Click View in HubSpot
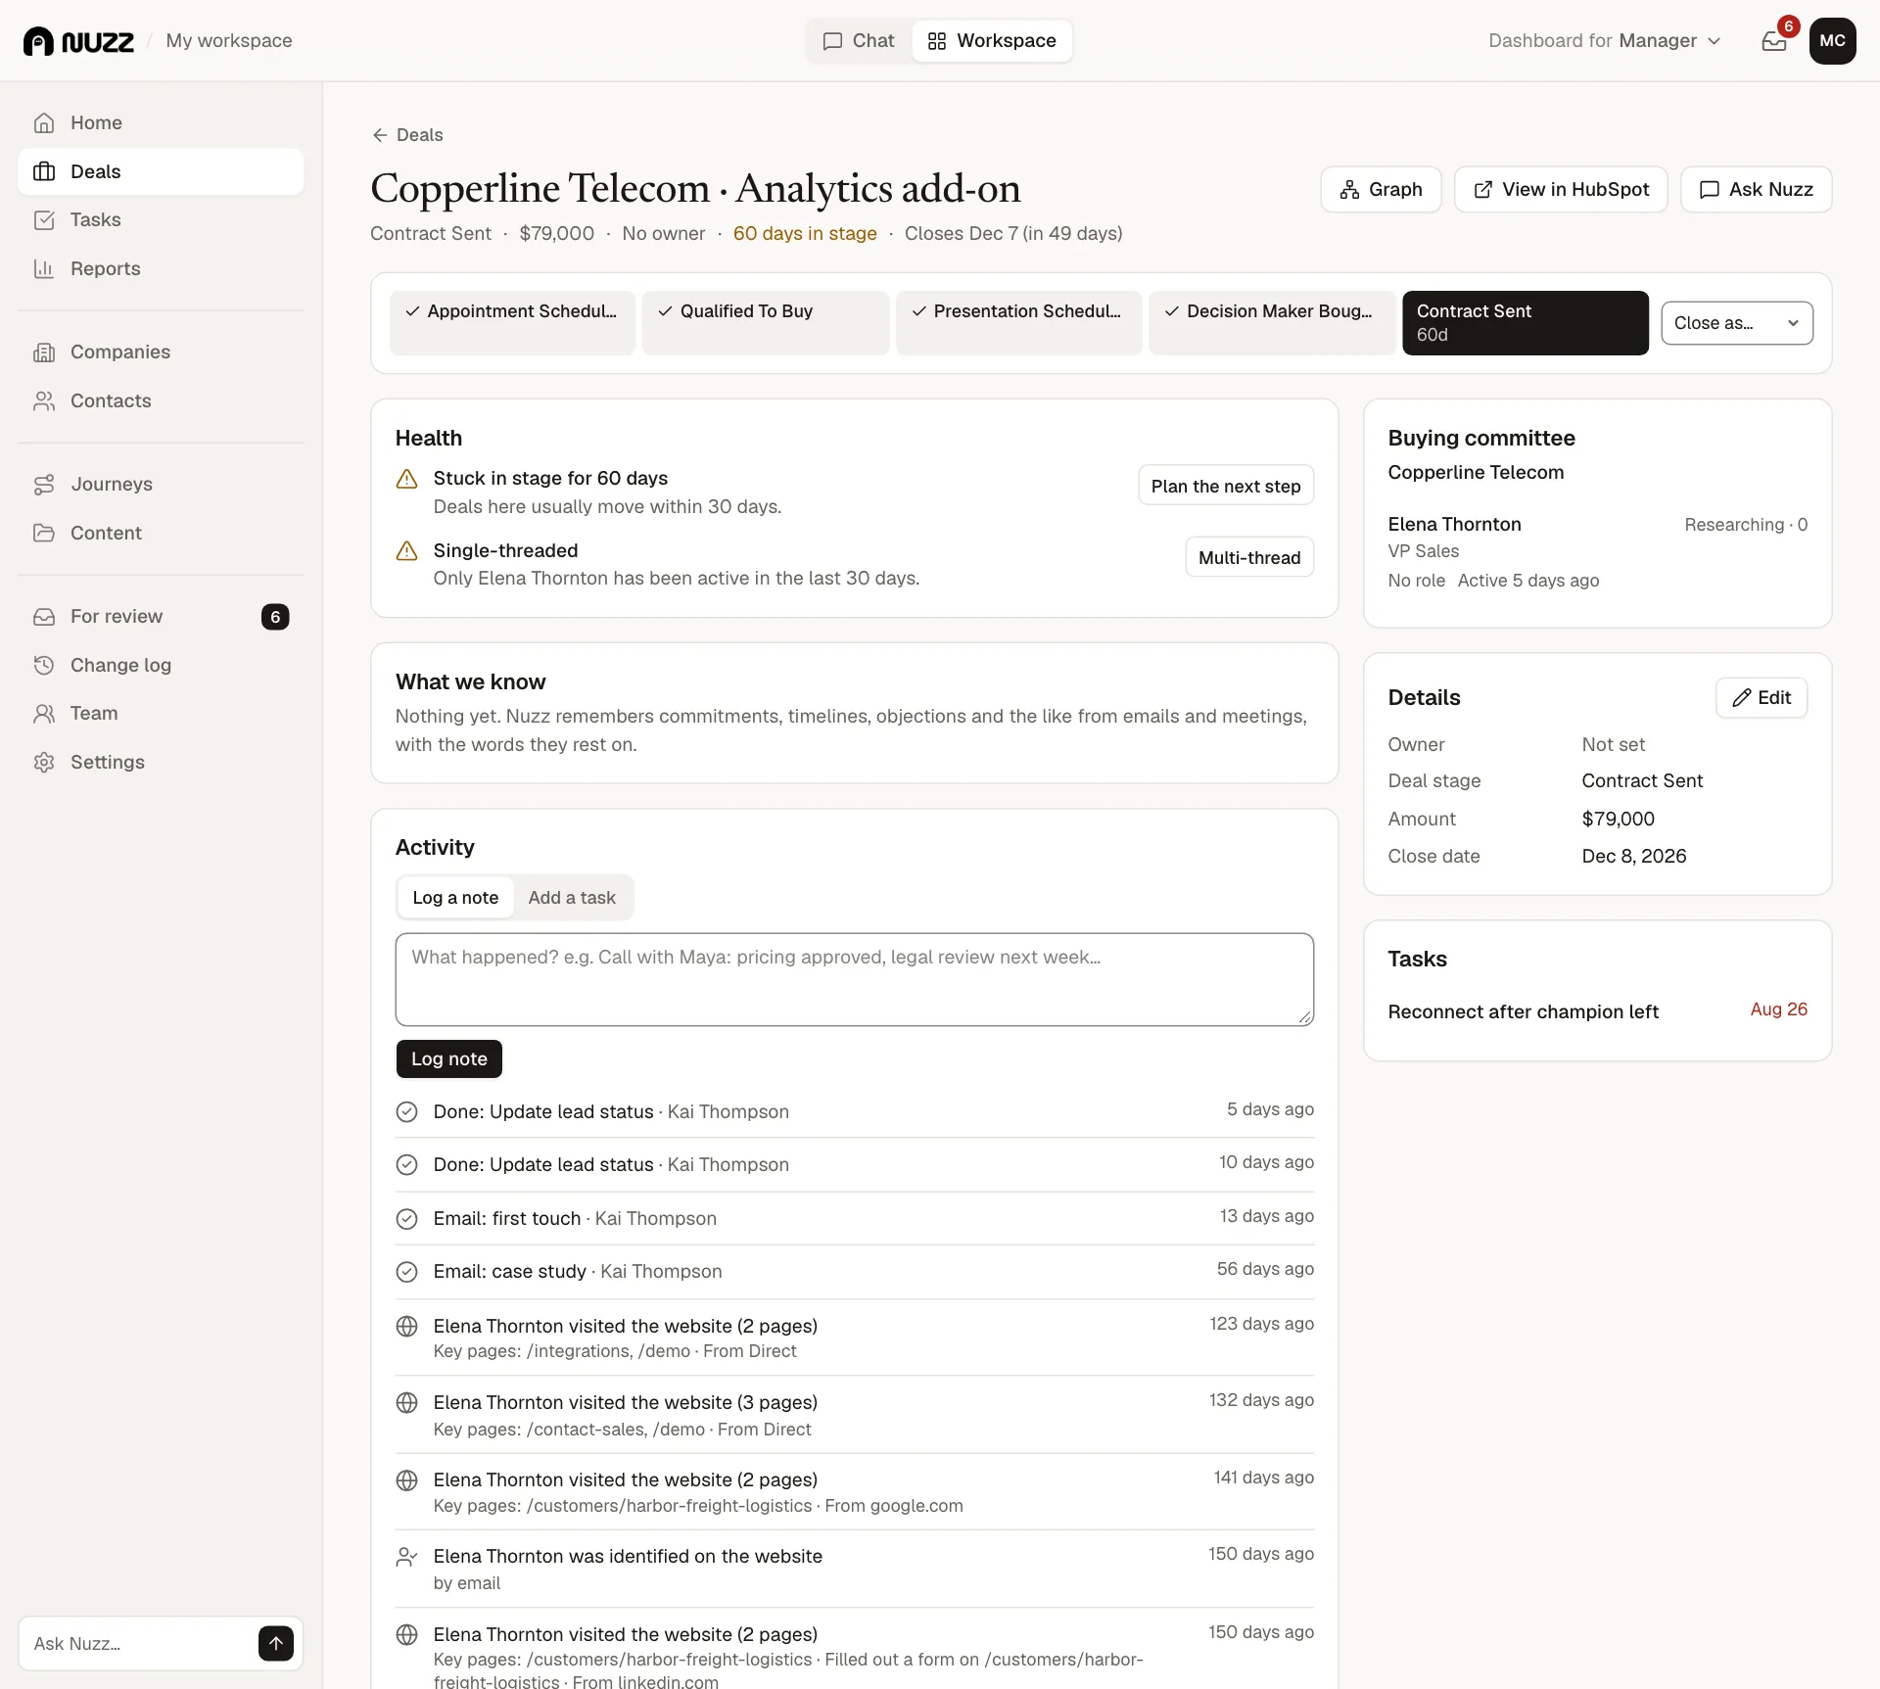The image size is (1880, 1689). pyautogui.click(x=1561, y=189)
